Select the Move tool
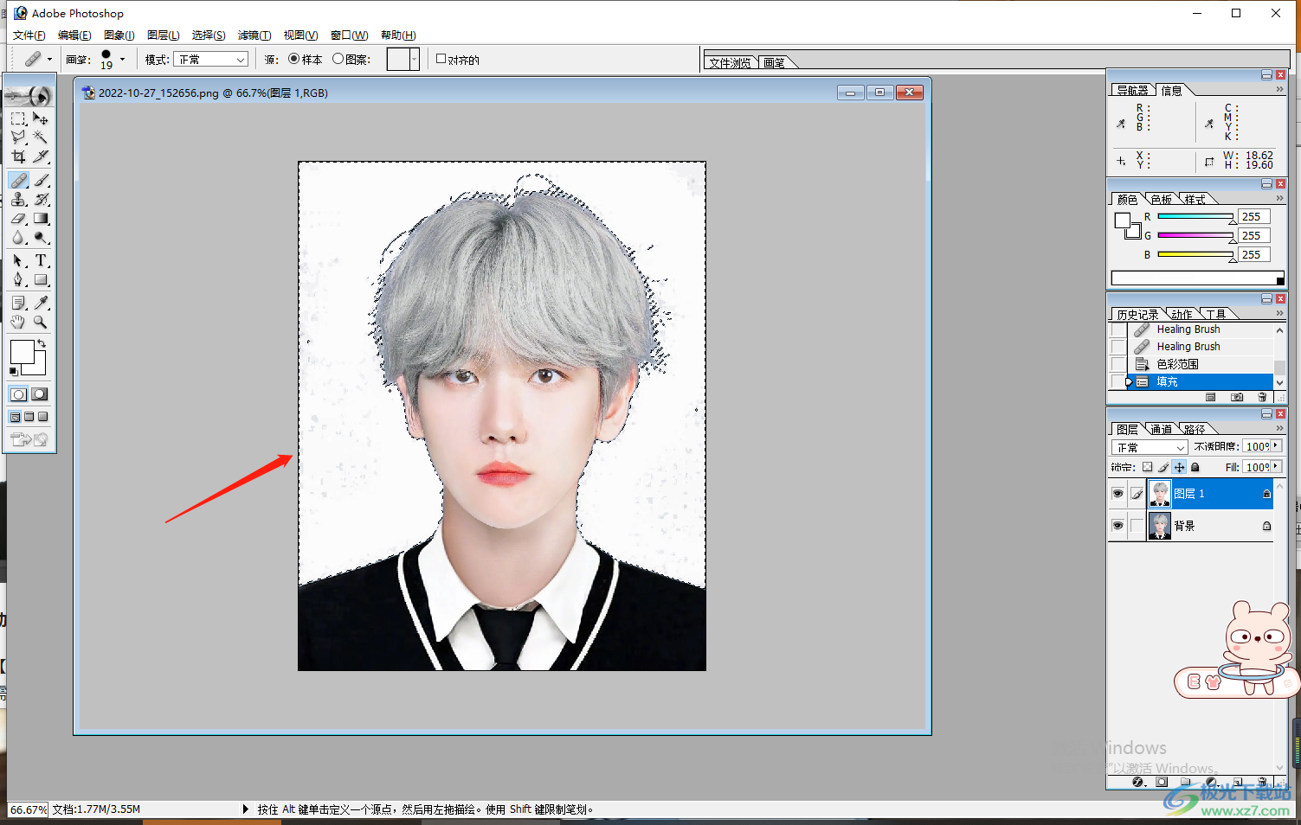The height and width of the screenshot is (825, 1301). [41, 118]
